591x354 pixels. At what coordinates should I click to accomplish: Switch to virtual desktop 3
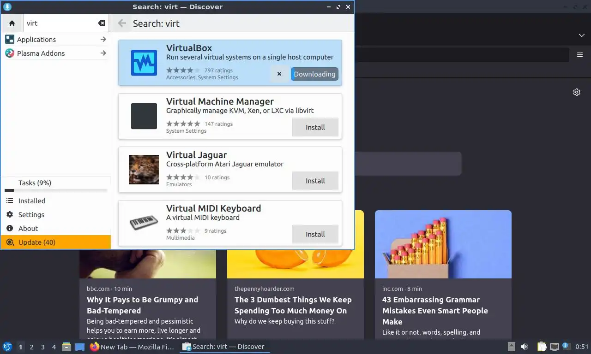coord(42,347)
